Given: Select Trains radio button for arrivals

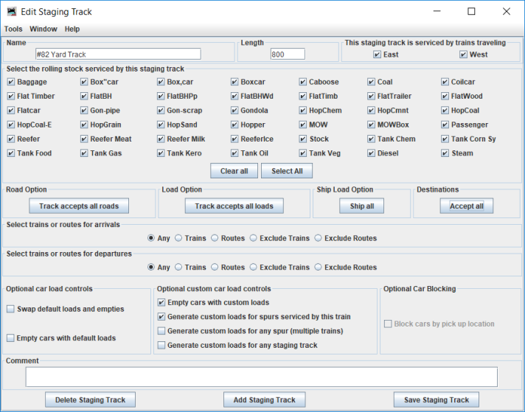Looking at the screenshot, I should click(179, 238).
